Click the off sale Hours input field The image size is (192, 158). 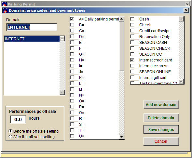click(18, 119)
